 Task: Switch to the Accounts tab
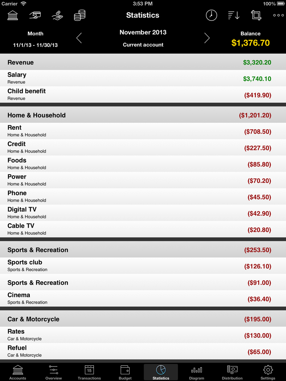tap(18, 372)
